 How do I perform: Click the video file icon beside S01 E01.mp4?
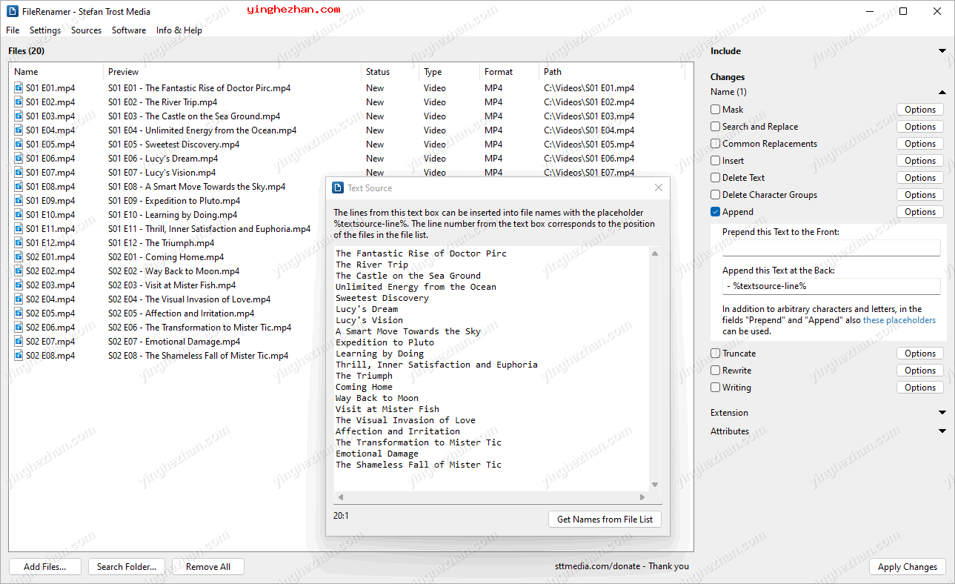[19, 88]
